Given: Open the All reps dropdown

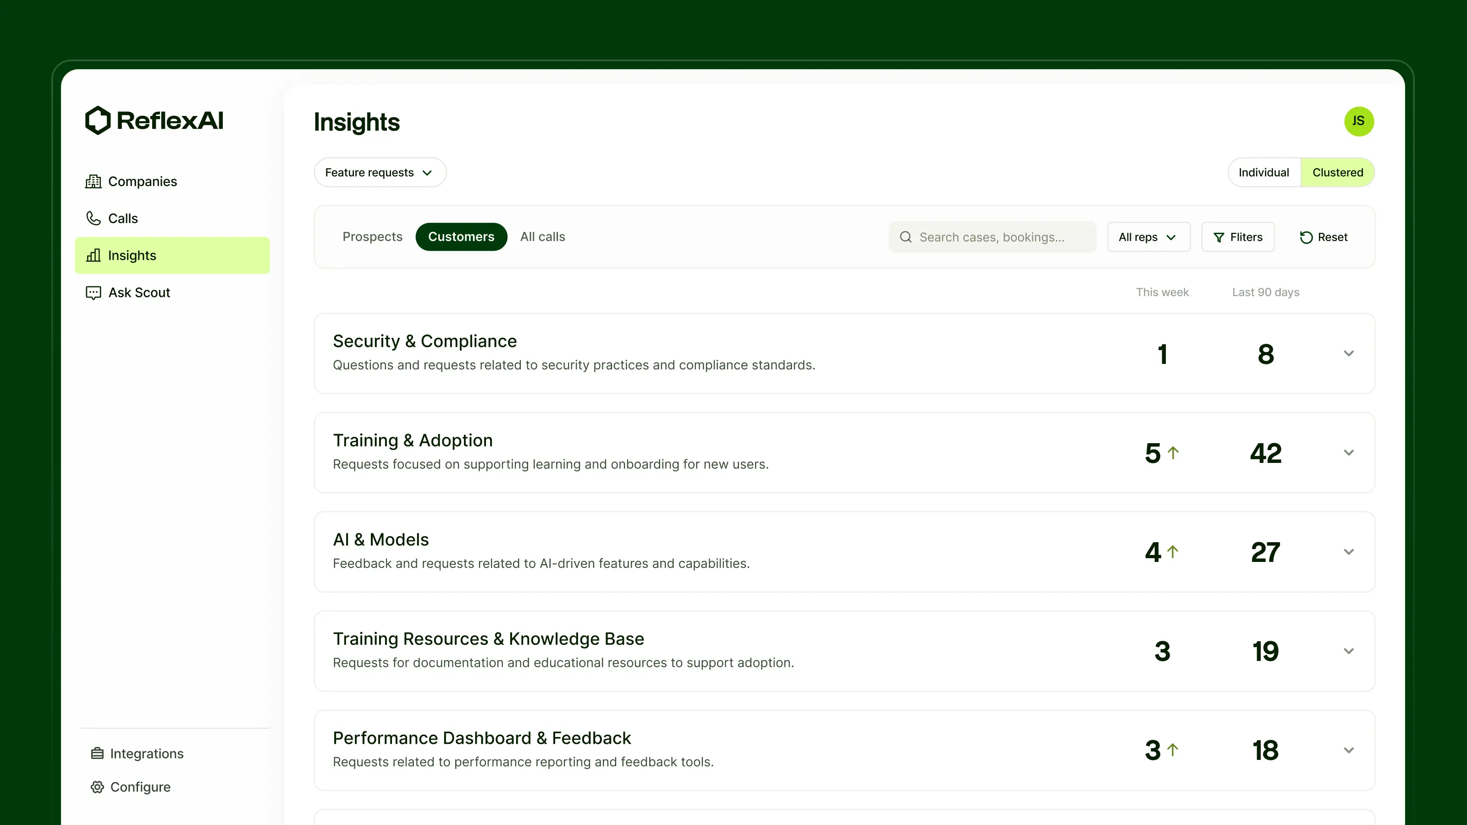Looking at the screenshot, I should (x=1148, y=237).
